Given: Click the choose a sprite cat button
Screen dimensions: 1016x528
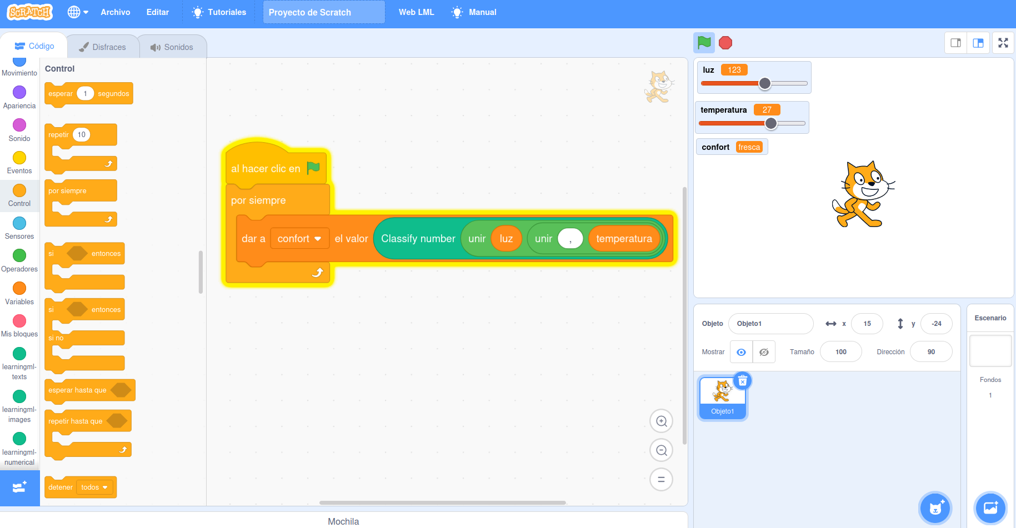Looking at the screenshot, I should 935,507.
